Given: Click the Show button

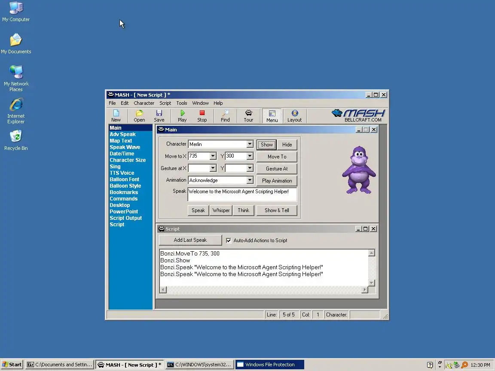Looking at the screenshot, I should coord(266,144).
